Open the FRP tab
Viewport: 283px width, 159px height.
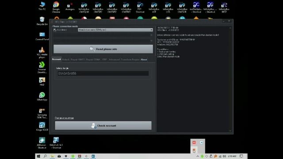click(x=104, y=60)
